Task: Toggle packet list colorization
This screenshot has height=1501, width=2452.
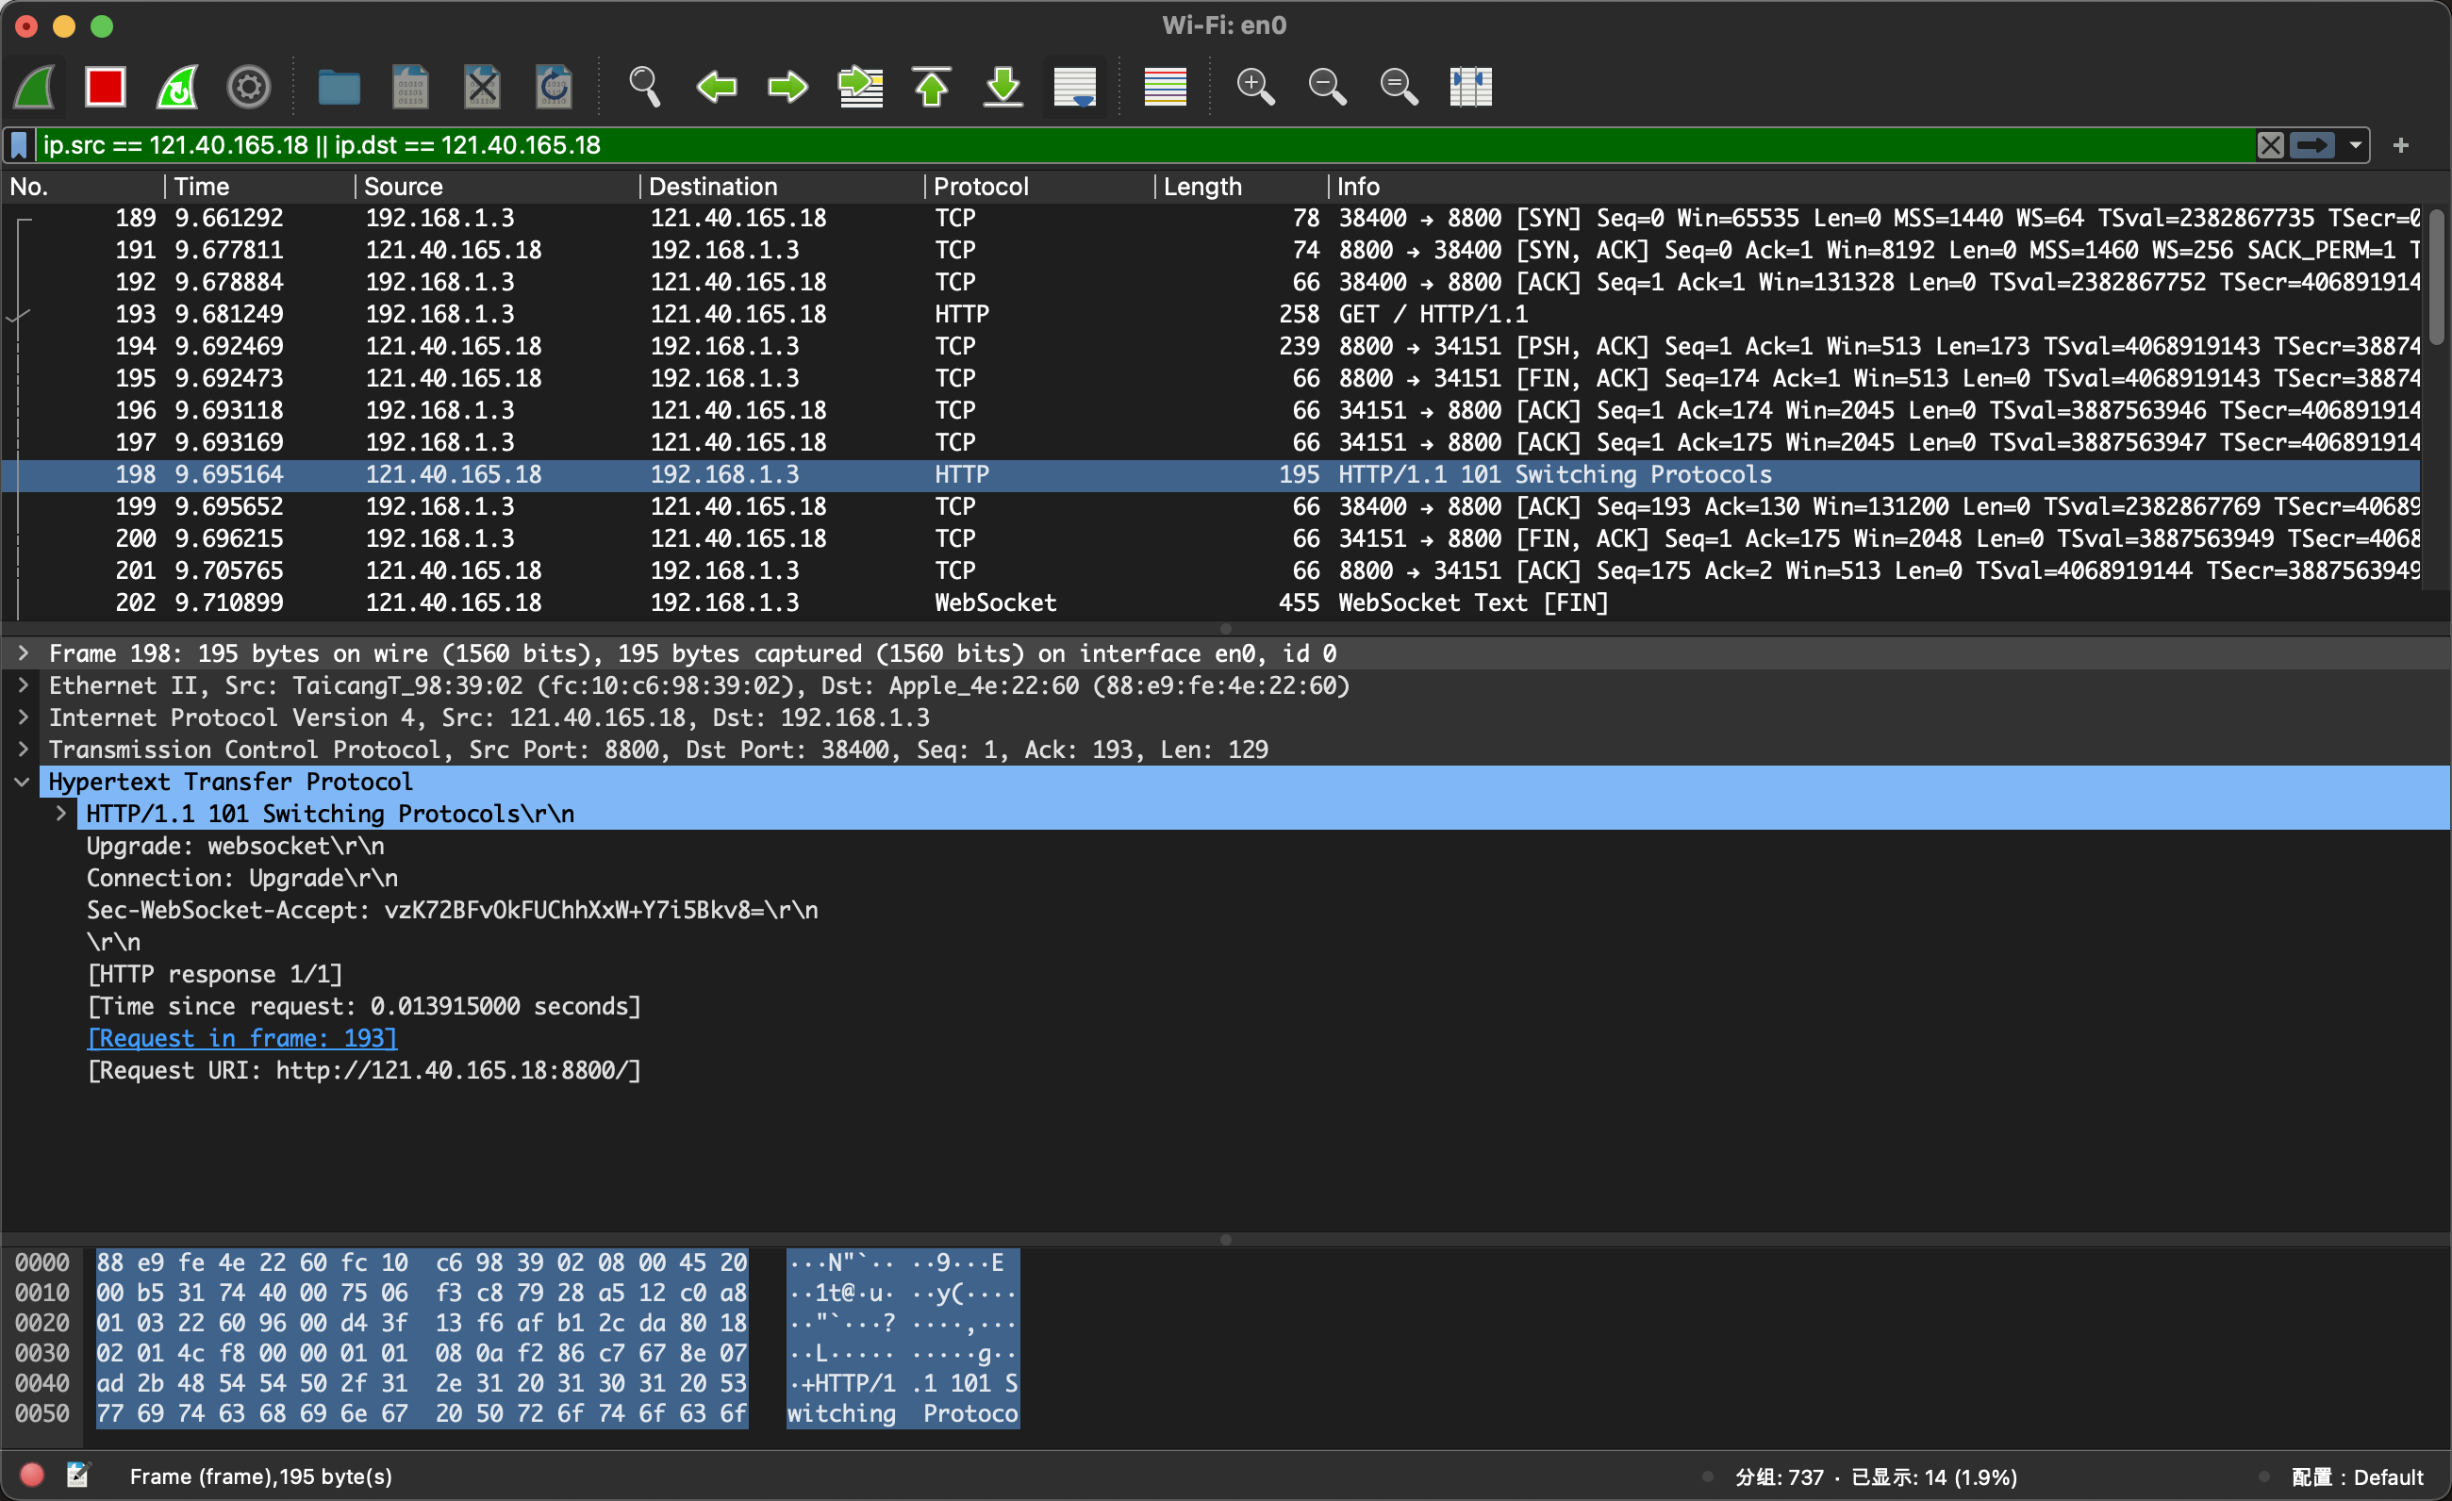Action: (x=1165, y=87)
